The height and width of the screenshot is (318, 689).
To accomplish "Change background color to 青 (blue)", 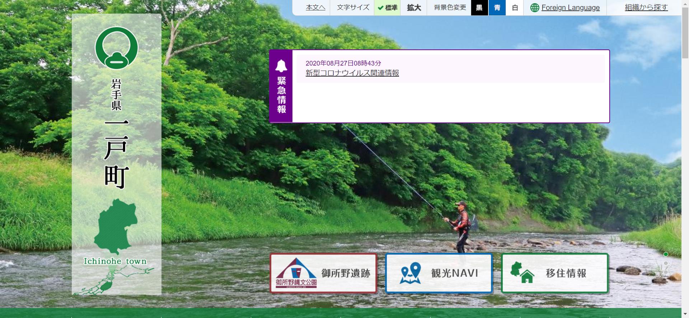I will pos(497,8).
